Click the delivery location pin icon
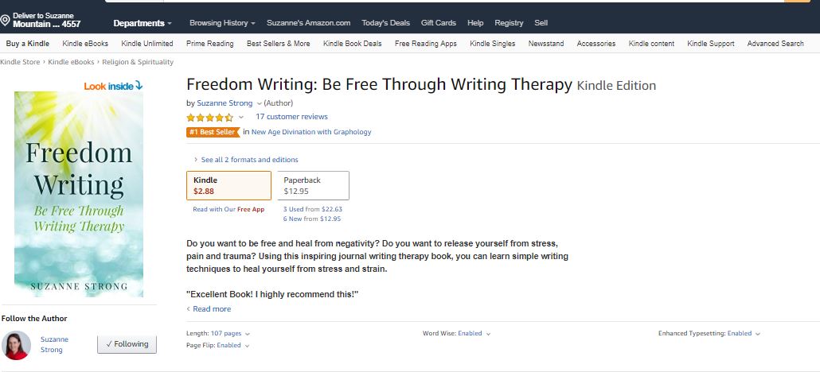The image size is (820, 372). [6, 20]
